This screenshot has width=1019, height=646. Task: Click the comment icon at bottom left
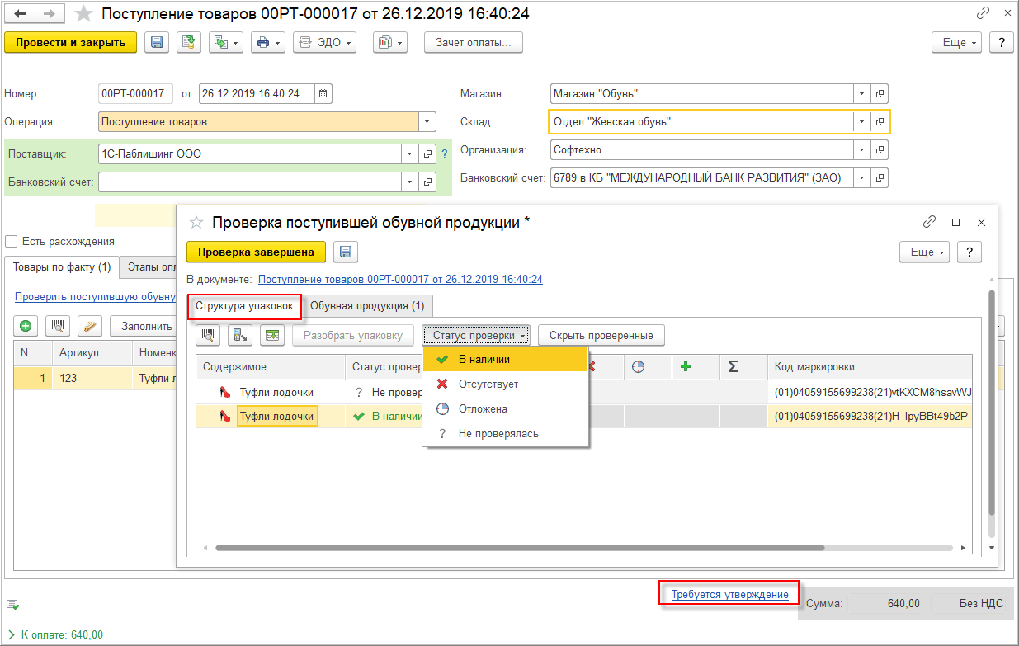pos(12,604)
